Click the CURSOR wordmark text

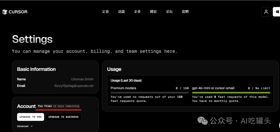(x=18, y=12)
